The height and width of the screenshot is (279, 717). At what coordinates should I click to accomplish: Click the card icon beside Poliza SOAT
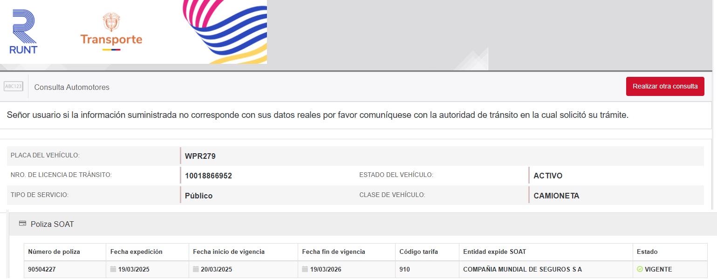(x=22, y=224)
